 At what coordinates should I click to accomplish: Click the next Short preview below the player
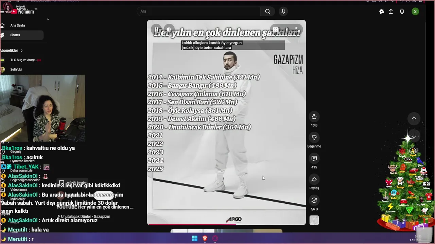(x=226, y=231)
